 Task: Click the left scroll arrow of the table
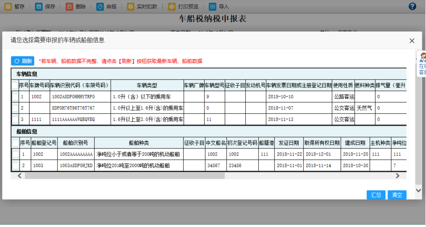[x=19, y=175]
